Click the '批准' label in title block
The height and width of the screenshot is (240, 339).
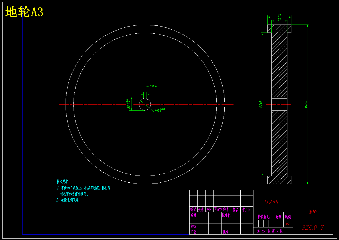(x=225, y=232)
